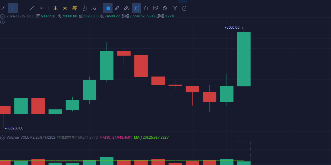This screenshot has width=331, height=165.
Task: Toggle the 大 large-order indicator
Action: [x=65, y=8]
